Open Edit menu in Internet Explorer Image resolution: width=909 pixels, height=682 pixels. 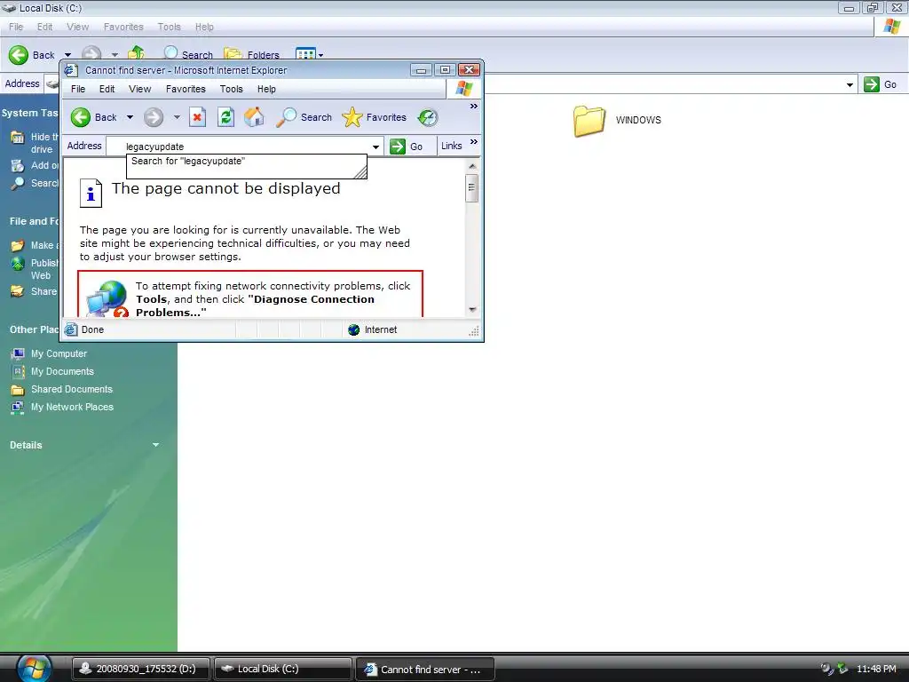click(107, 89)
